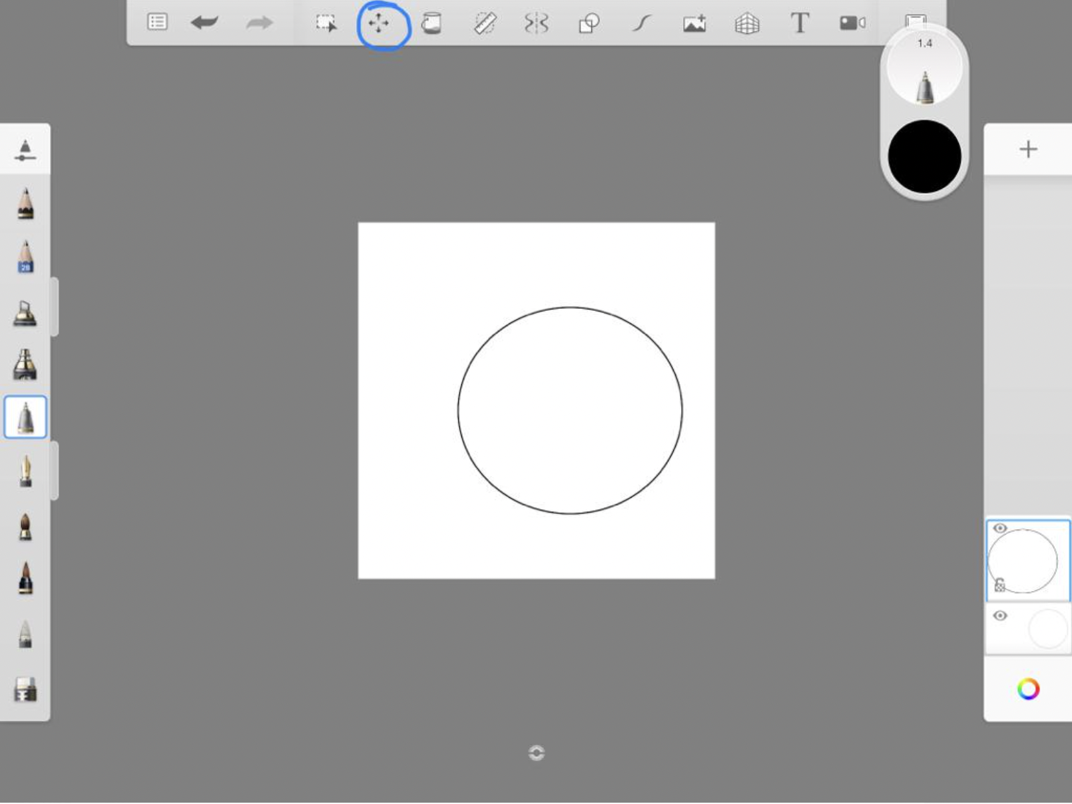Choose the hard eraser block
Screen dimensions: 1072x804
tap(25, 689)
